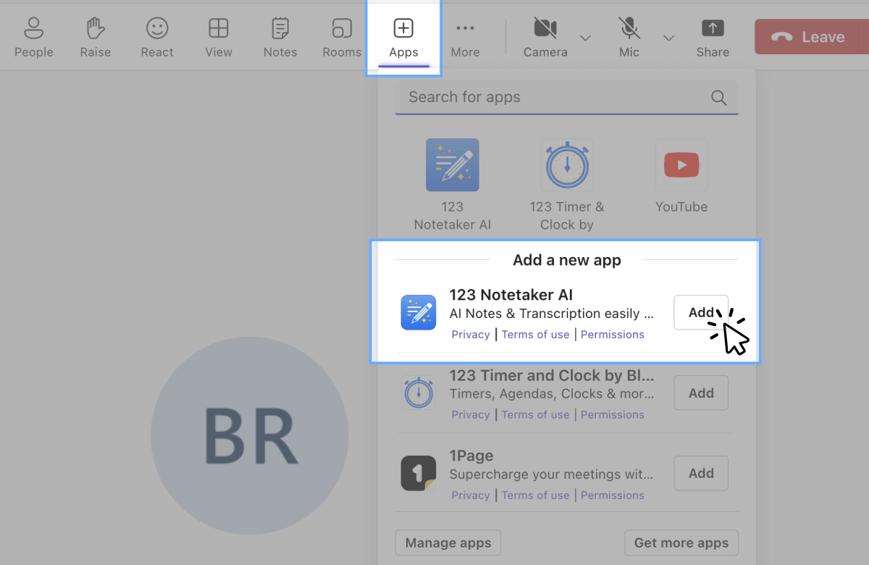869x565 pixels.
Task: Open the More actions menu
Action: [x=465, y=38]
